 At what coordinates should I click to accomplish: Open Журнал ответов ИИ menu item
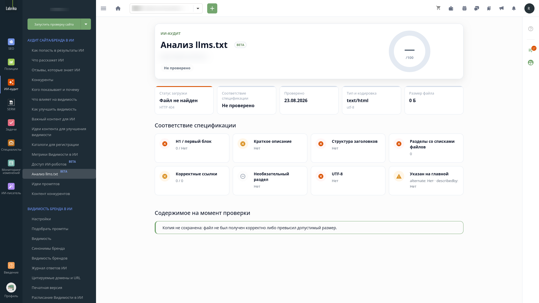[x=49, y=268]
